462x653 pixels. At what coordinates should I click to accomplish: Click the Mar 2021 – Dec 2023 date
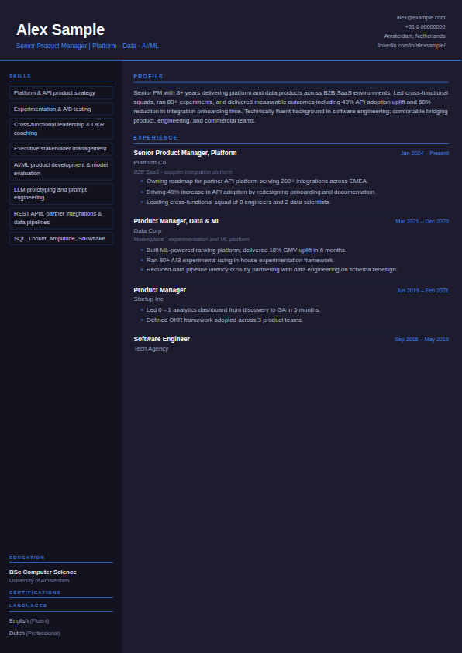pos(422,222)
